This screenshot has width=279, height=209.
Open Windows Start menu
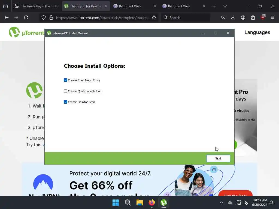click(116, 202)
